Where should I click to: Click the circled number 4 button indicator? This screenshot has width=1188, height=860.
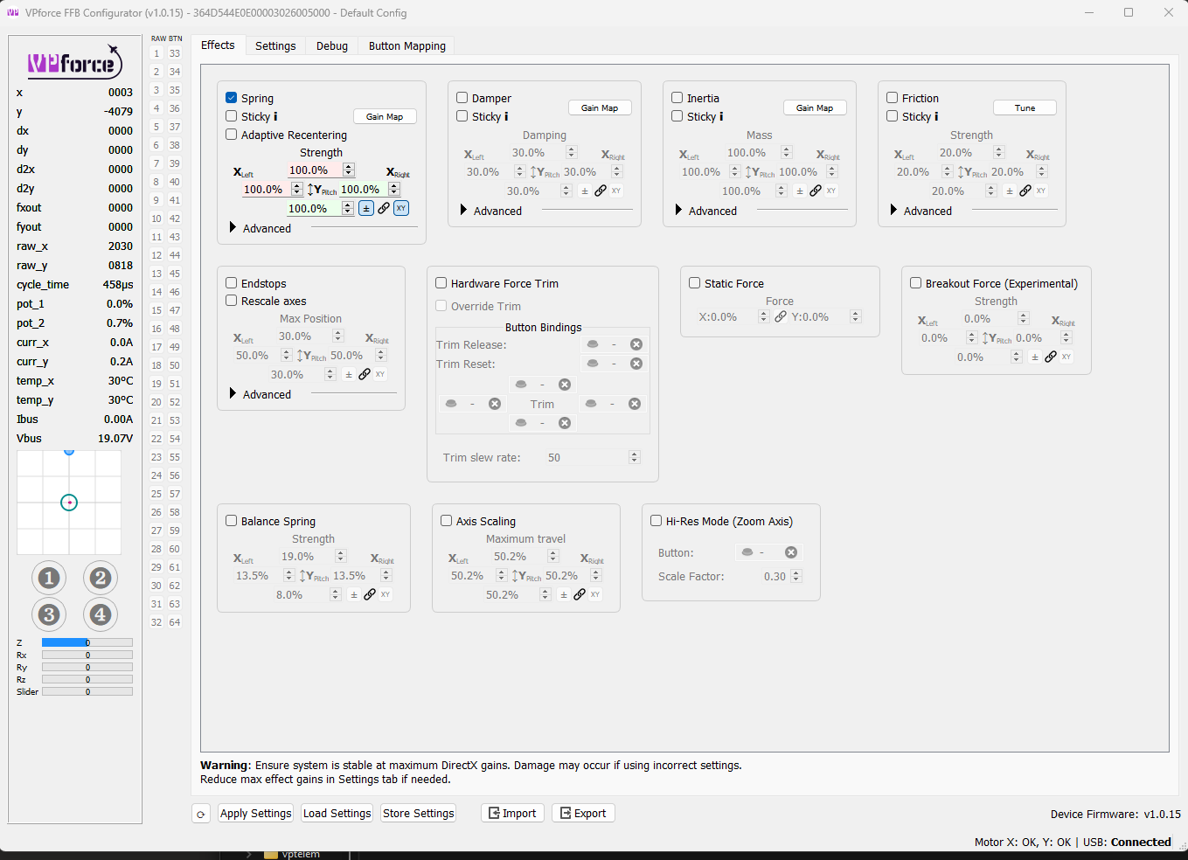click(101, 614)
